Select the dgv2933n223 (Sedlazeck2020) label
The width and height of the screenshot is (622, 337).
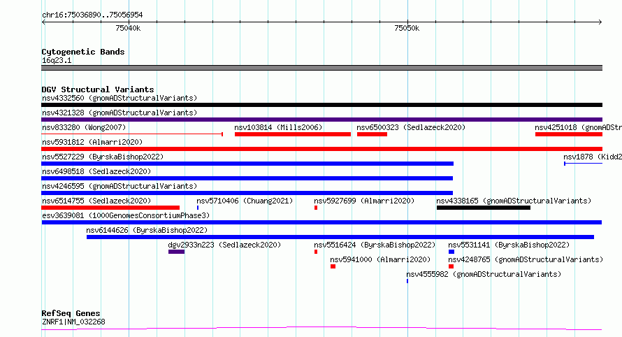coord(224,245)
